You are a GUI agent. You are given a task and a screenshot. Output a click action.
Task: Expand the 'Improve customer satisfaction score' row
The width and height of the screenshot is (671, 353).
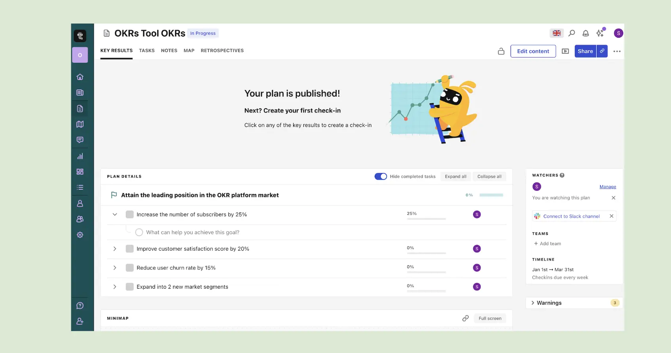(115, 249)
